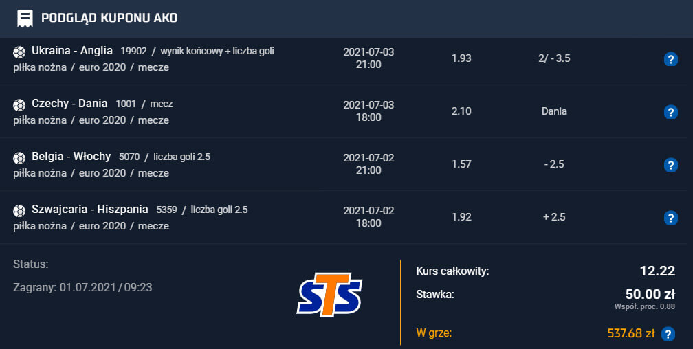Image resolution: width=693 pixels, height=349 pixels.
Task: Click the 50.00 zł stake amount
Action: click(650, 294)
